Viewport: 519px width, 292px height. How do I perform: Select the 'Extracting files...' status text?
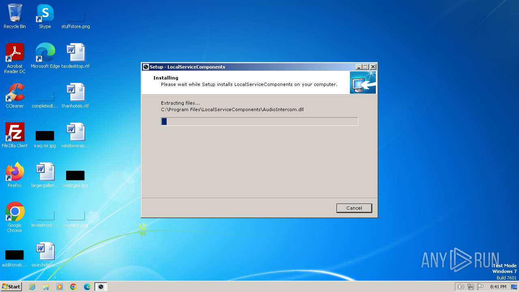coord(180,103)
